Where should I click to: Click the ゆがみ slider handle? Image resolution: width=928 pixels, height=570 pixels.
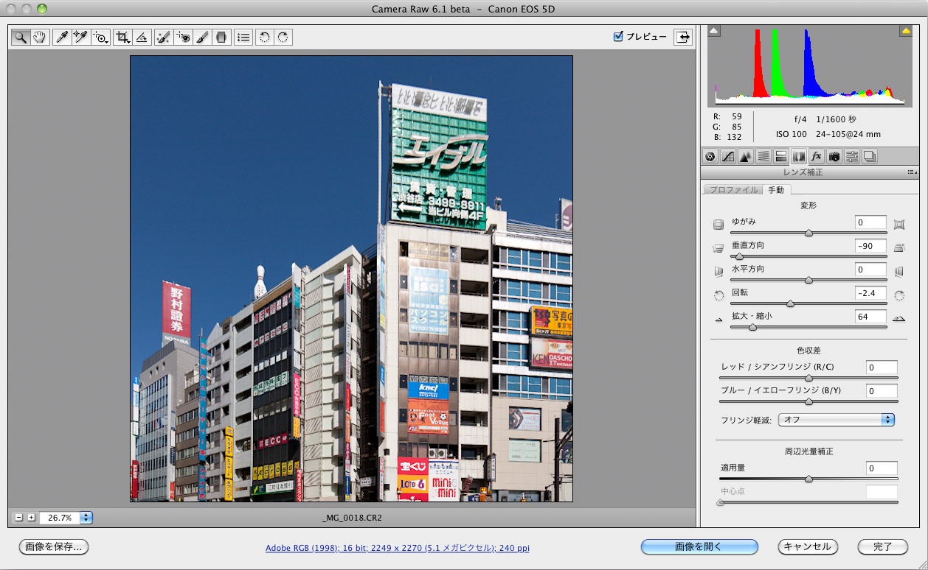[808, 233]
